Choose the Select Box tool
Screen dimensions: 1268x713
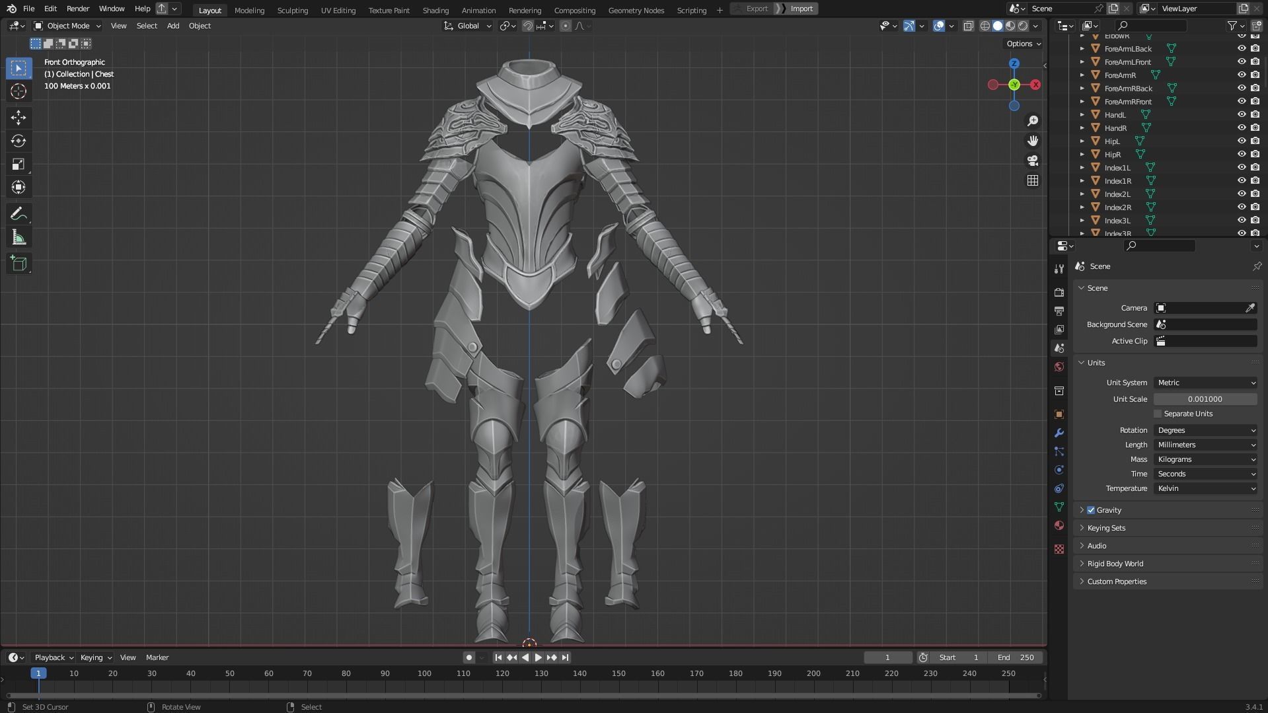pyautogui.click(x=19, y=68)
